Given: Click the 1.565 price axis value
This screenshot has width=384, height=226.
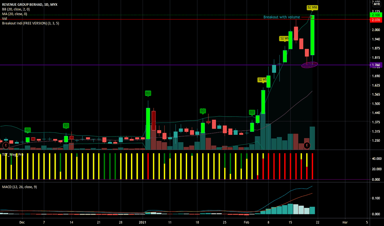Looking at the screenshot, I should pos(376,95).
